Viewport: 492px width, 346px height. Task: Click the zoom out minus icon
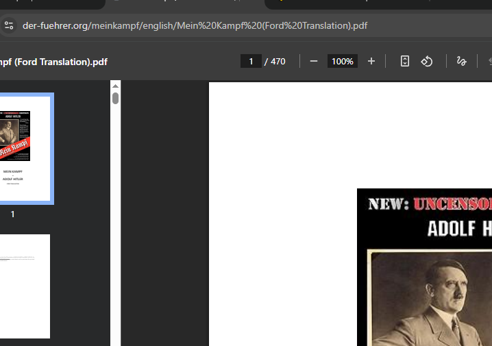314,62
